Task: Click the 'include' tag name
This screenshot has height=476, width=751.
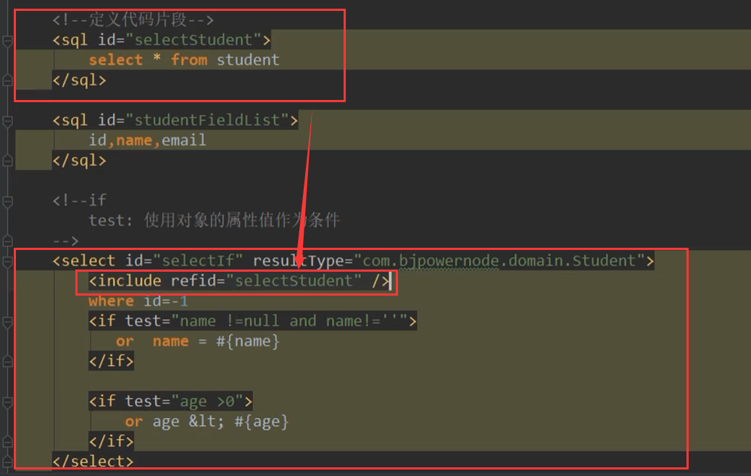Action: tap(129, 281)
